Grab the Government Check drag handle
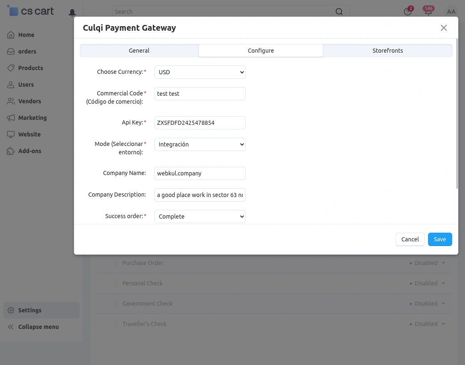465x365 pixels. pos(116,303)
